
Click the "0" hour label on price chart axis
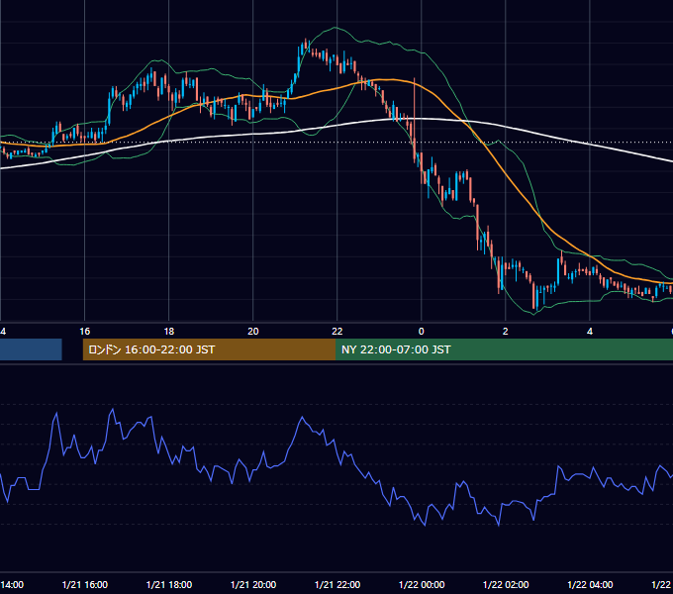[421, 332]
